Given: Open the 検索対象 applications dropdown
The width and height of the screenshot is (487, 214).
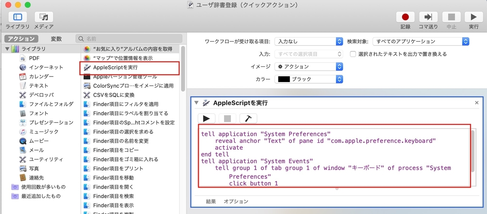Looking at the screenshot, I should (421, 41).
